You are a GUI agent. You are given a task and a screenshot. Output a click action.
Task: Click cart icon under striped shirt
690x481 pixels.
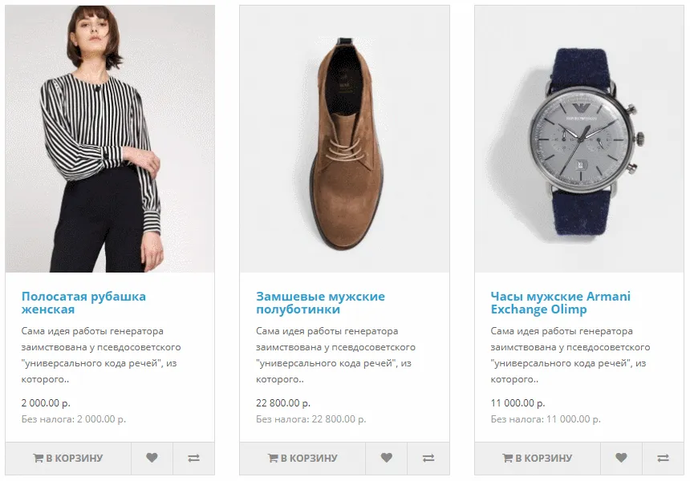click(38, 459)
